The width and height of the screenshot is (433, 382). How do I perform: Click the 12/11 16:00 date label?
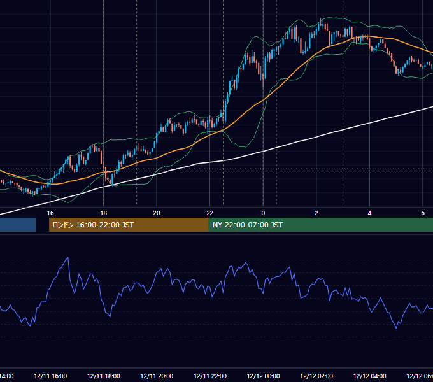pos(50,376)
